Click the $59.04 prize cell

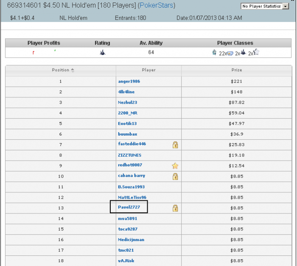(x=237, y=113)
